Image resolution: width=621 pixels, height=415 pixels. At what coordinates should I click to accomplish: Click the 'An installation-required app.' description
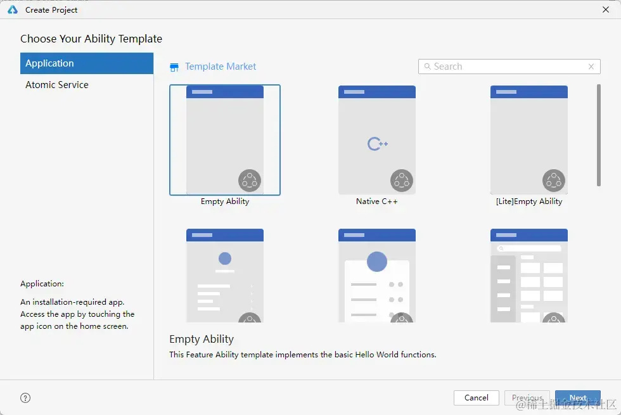pyautogui.click(x=72, y=302)
